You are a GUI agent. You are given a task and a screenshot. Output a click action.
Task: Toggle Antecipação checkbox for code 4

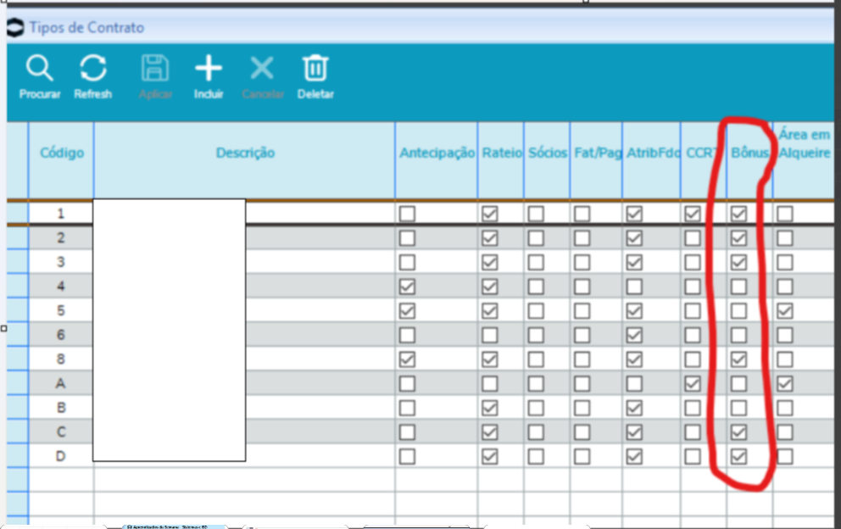(407, 287)
